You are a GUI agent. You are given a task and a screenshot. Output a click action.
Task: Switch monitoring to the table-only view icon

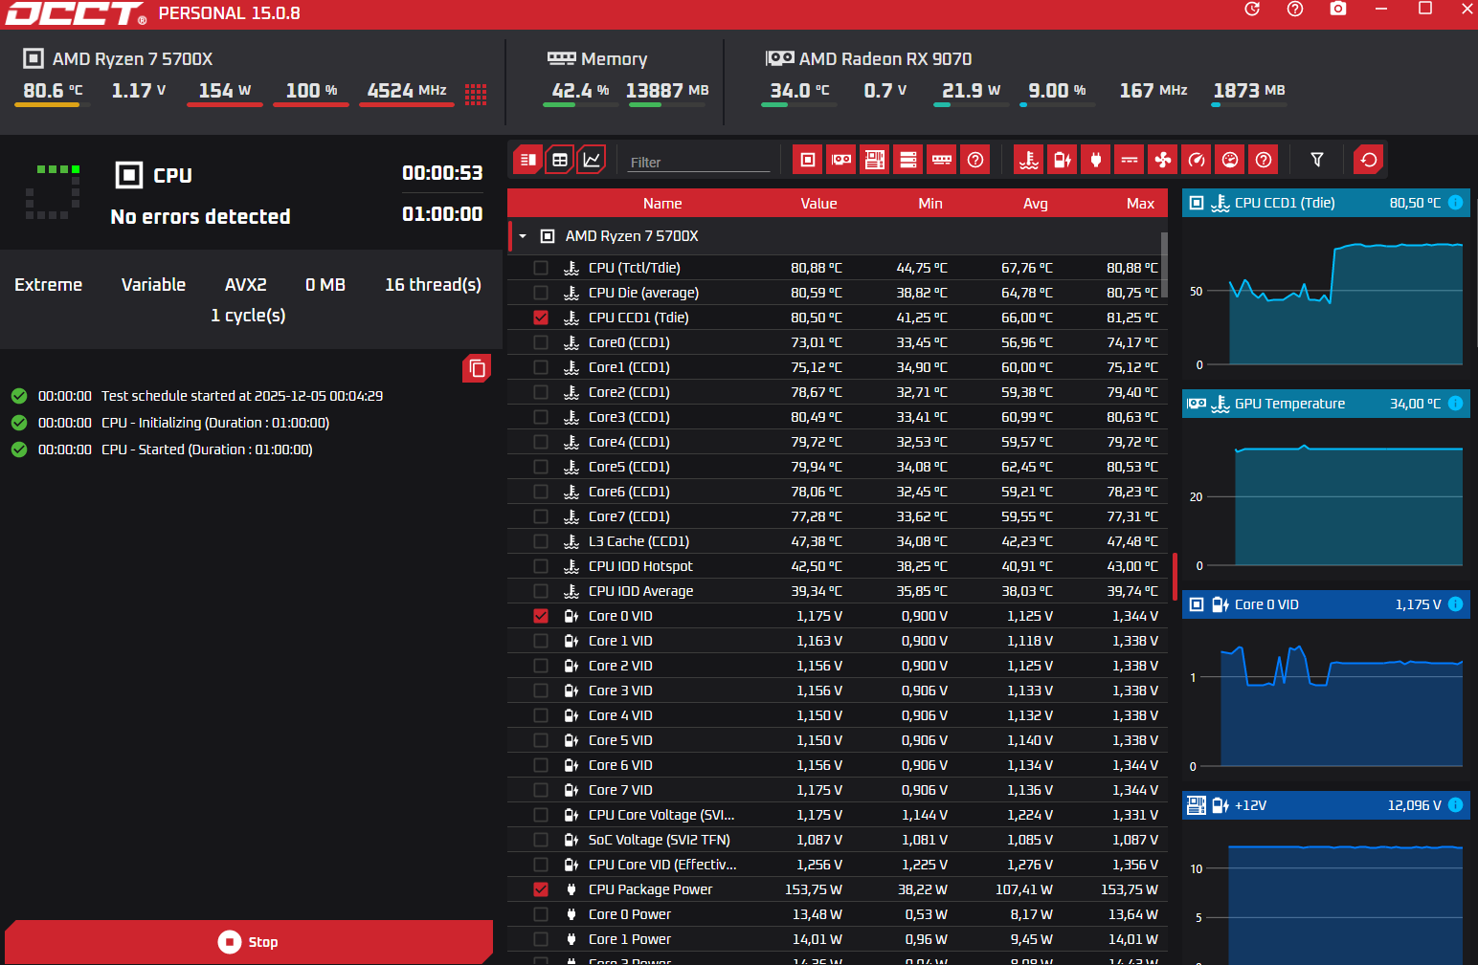pyautogui.click(x=560, y=160)
